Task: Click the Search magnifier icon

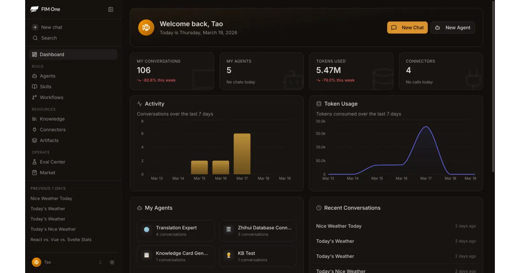Action: pyautogui.click(x=35, y=38)
